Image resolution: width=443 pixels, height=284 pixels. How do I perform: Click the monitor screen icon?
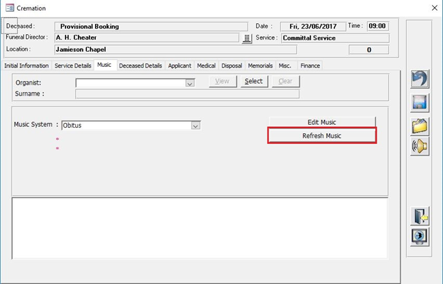click(x=418, y=236)
